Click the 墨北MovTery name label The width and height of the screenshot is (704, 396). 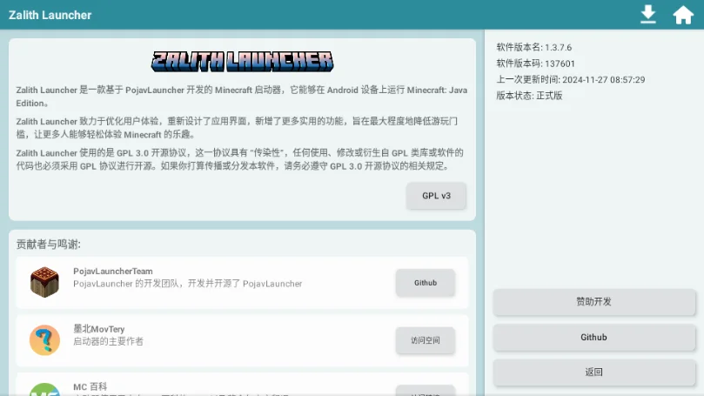click(x=99, y=329)
